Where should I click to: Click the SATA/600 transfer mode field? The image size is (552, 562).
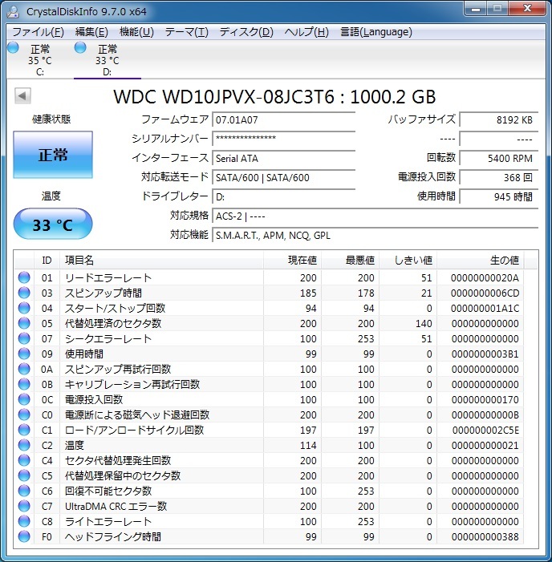coord(283,177)
